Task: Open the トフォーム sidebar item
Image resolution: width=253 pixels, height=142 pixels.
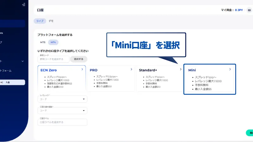Action: coord(6,71)
